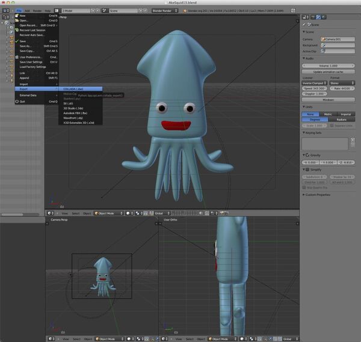The width and height of the screenshot is (361, 342).
Task: Open the Blender Render engine dropdown
Action: (x=165, y=10)
